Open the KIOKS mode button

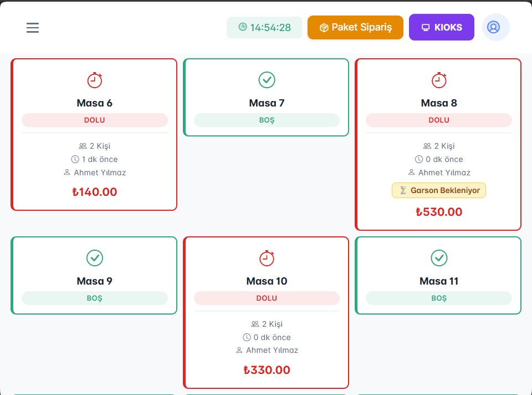pos(441,27)
